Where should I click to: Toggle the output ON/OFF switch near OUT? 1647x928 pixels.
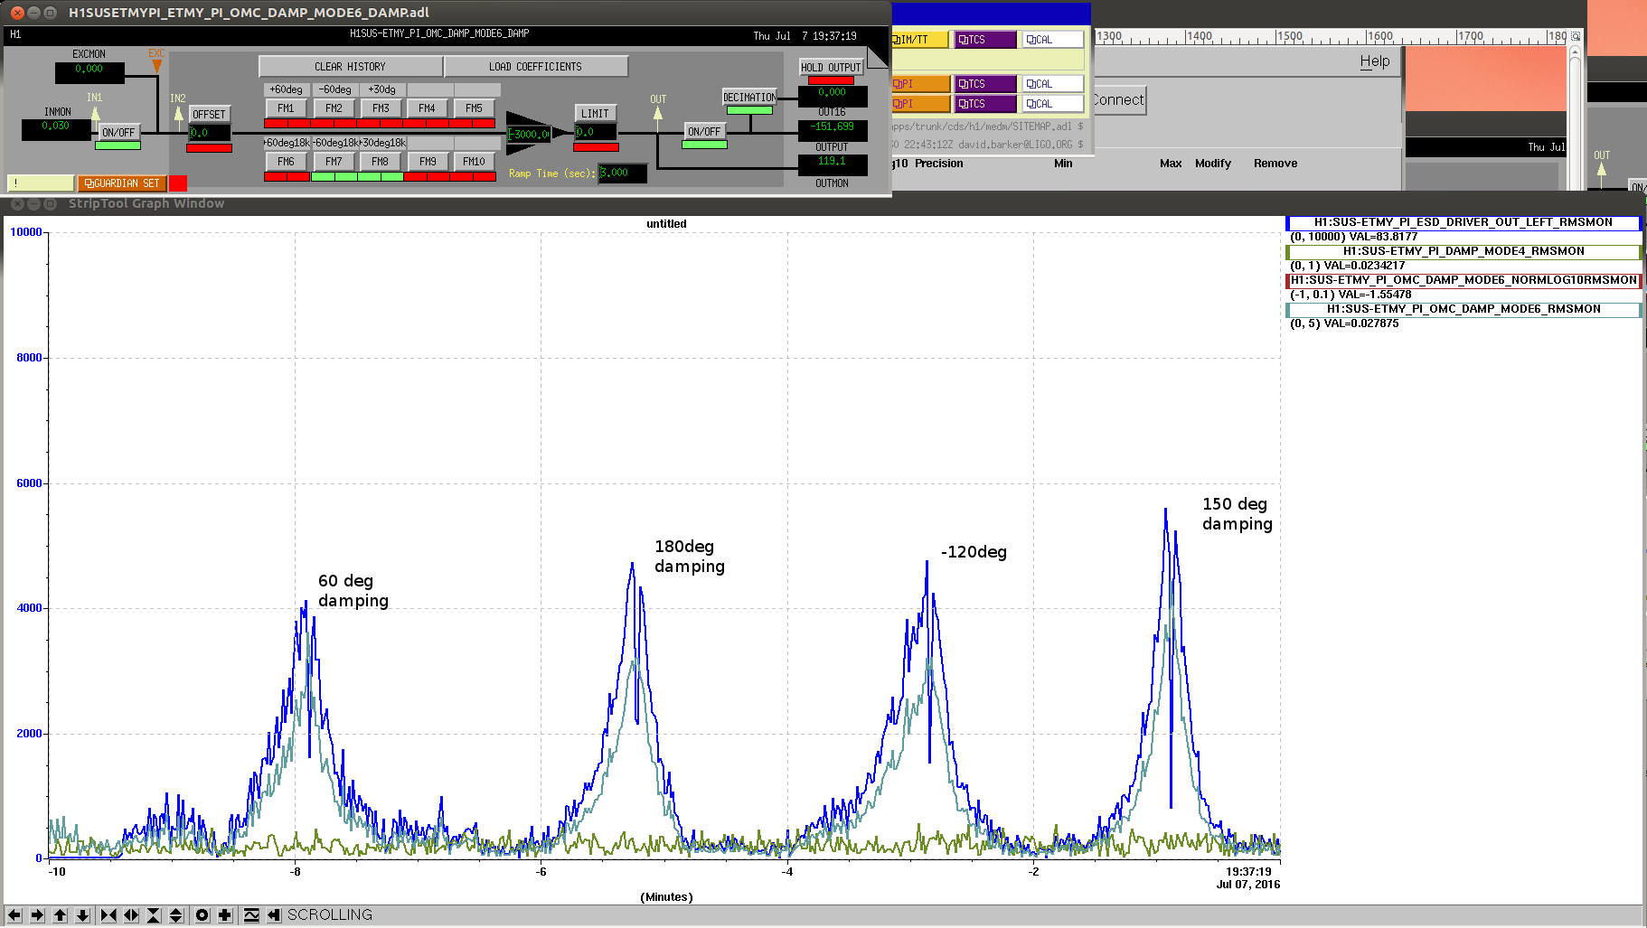(704, 131)
